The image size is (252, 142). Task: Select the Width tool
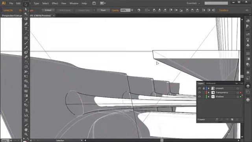click(x=26, y=72)
